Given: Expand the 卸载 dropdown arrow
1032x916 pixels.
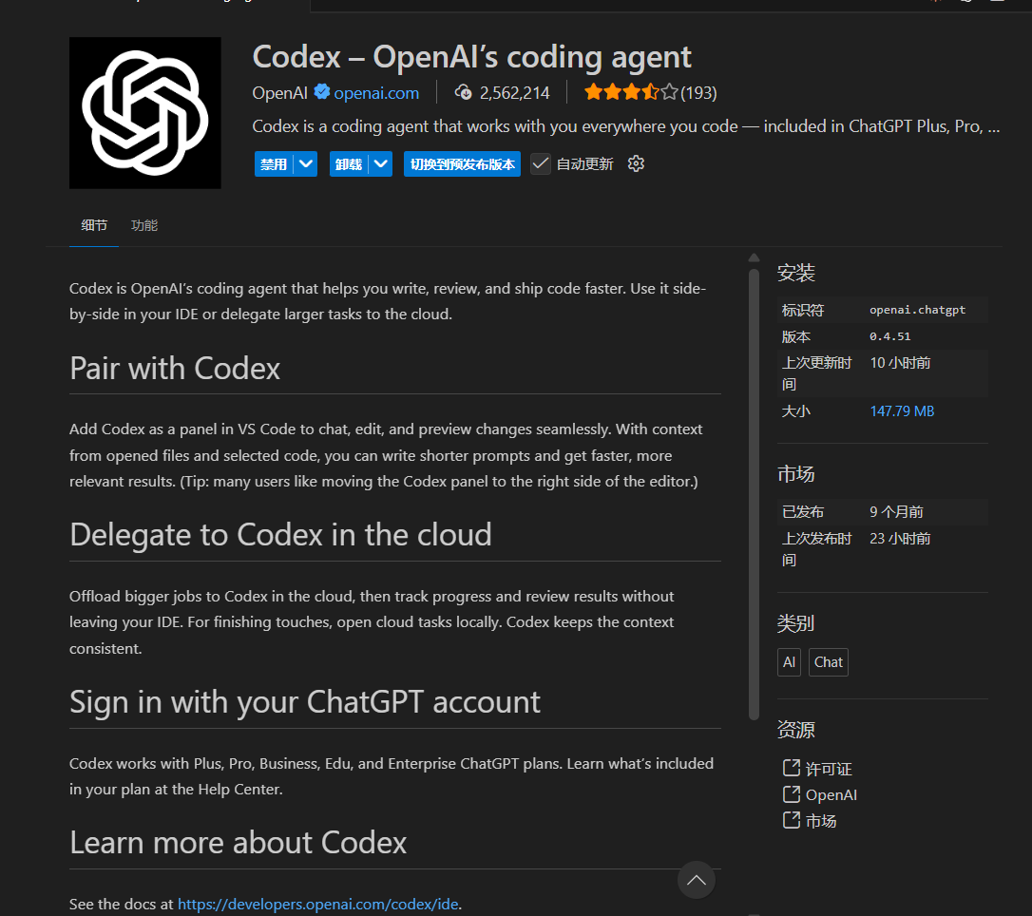Looking at the screenshot, I should (x=380, y=163).
